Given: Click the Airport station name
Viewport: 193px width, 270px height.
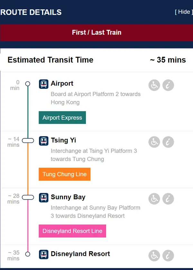Looking at the screenshot, I should 62,84.
